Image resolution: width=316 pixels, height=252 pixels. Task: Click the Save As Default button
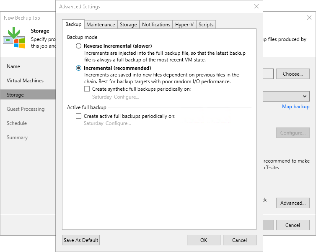81,240
